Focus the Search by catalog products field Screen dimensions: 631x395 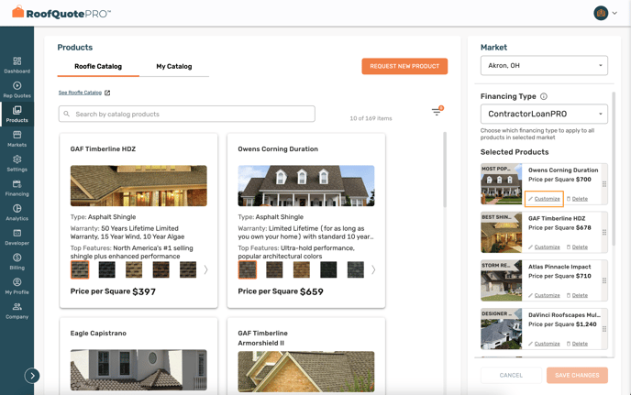click(x=187, y=114)
